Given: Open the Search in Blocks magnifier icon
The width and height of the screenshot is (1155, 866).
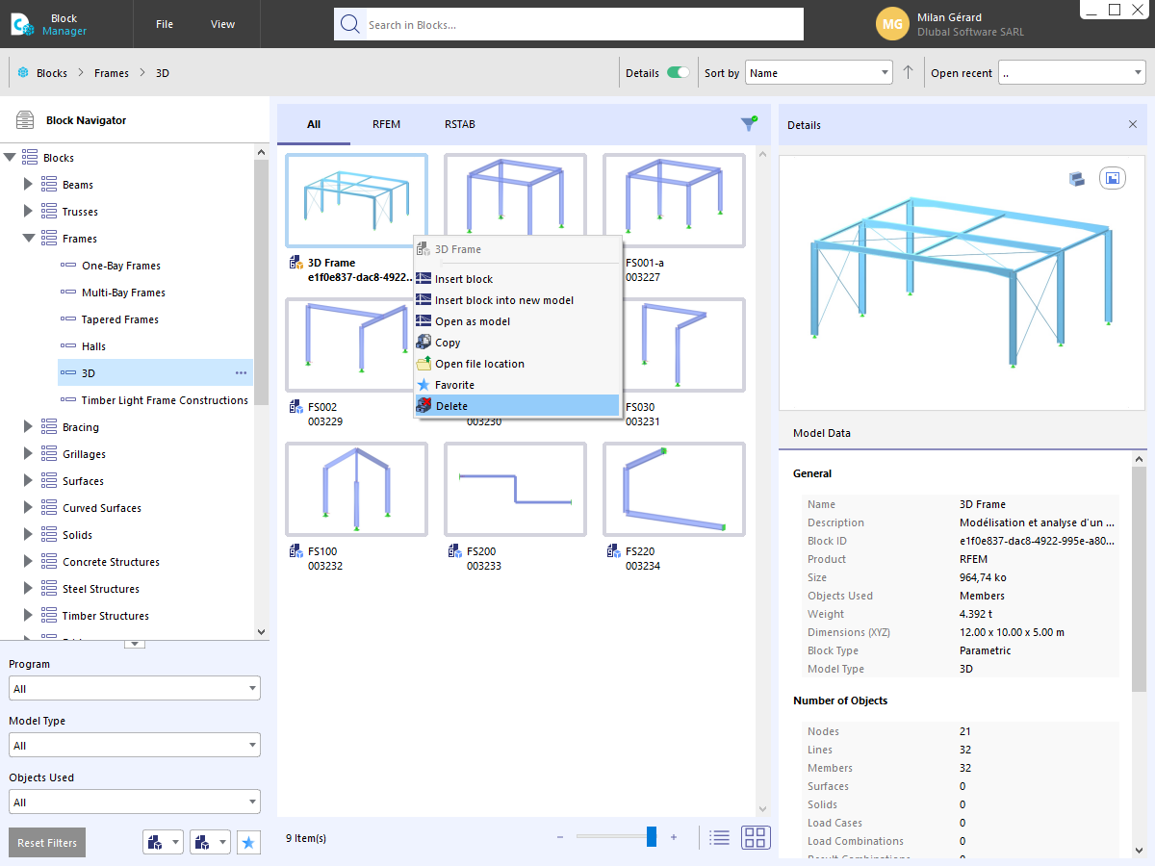Looking at the screenshot, I should click(349, 24).
